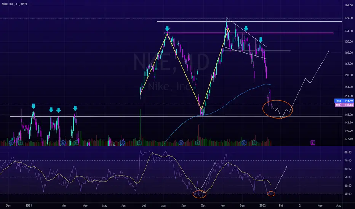Click the Aug time axis label
The height and width of the screenshot is (209, 355).
click(163, 206)
